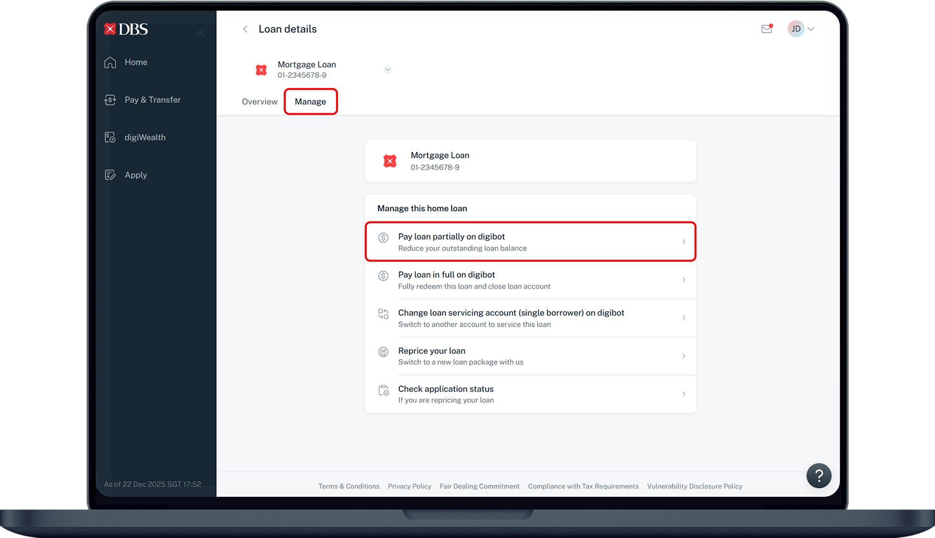Click the back arrow beside Loan details
The image size is (935, 538).
[x=245, y=29]
